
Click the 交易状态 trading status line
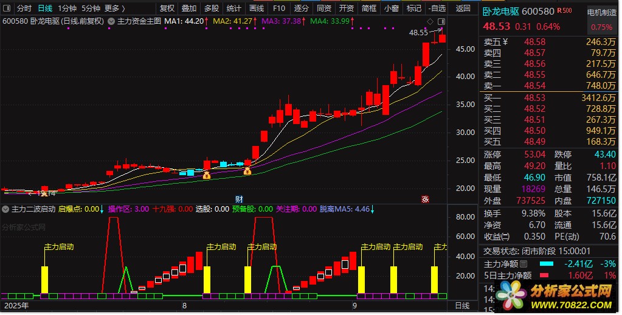pos(537,251)
